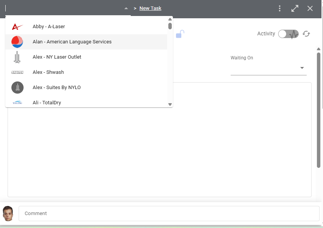The image size is (323, 228).
Task: Collapse the client list dropdown arrow
Action: point(126,8)
